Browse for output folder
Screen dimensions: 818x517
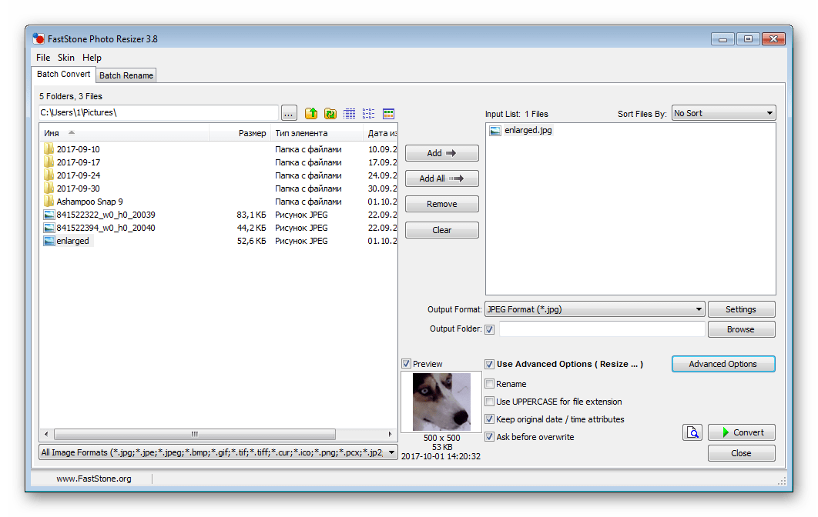coord(741,329)
